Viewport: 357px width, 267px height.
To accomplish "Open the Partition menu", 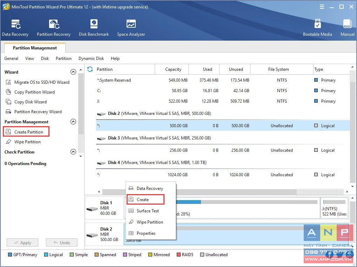I will pyautogui.click(x=63, y=59).
